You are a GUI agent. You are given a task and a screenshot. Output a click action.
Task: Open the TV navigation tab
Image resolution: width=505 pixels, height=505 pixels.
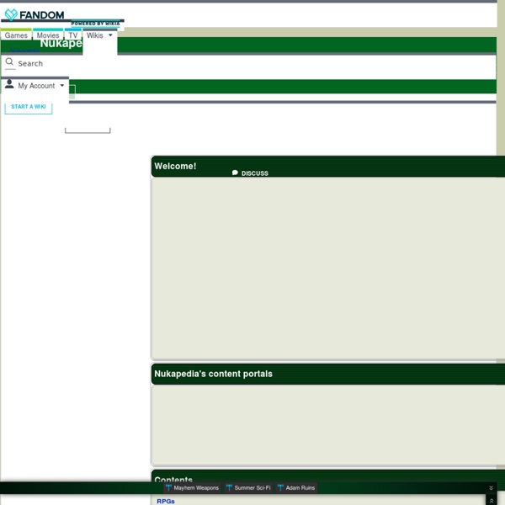(x=73, y=35)
